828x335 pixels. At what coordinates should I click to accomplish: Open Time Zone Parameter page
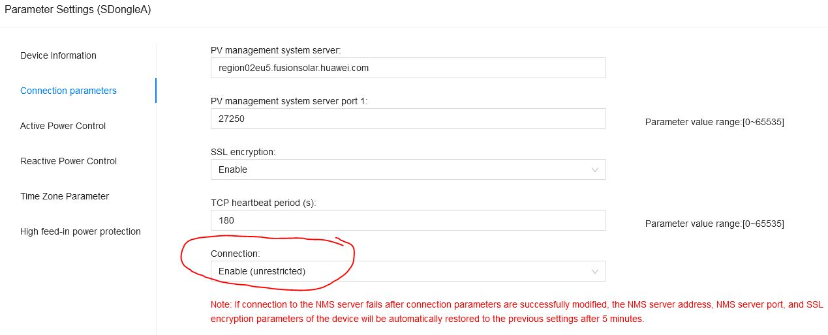click(65, 196)
